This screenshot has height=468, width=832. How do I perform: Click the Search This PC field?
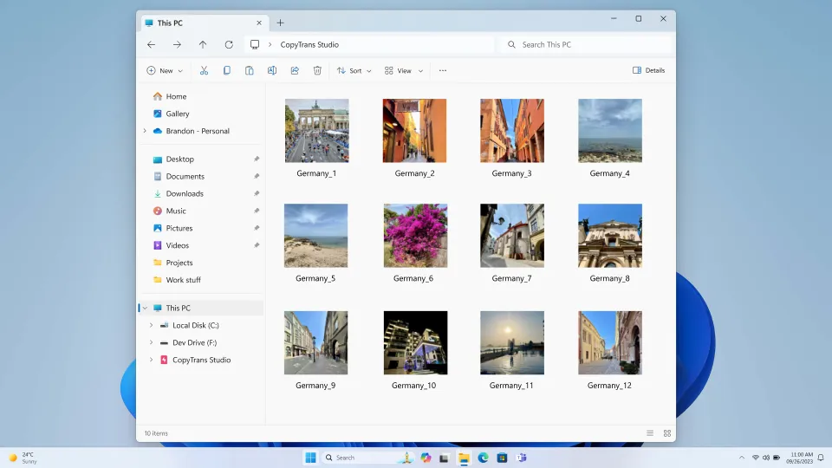point(586,44)
